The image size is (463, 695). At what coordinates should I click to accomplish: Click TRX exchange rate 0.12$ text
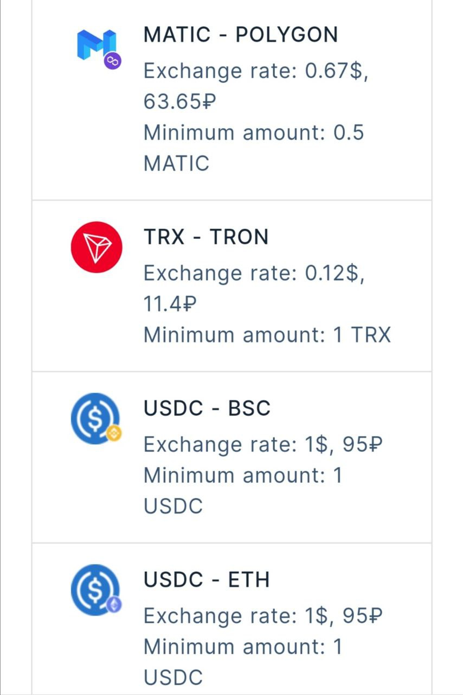(x=254, y=274)
